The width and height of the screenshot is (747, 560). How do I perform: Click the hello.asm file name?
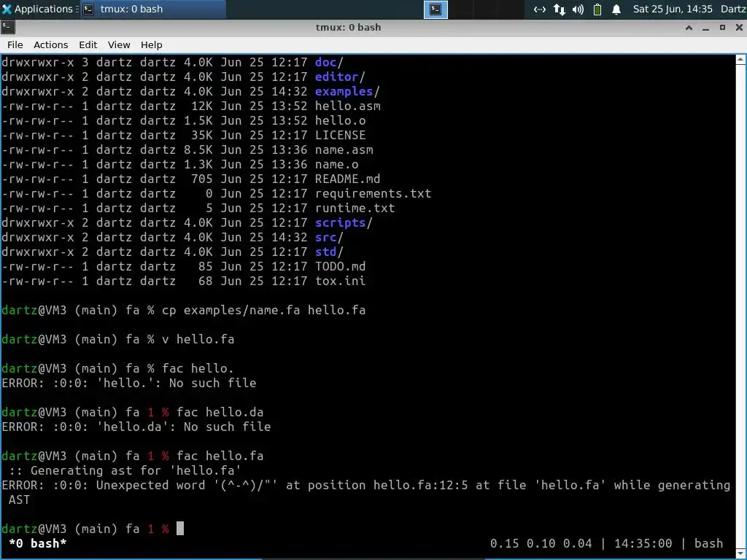point(348,106)
